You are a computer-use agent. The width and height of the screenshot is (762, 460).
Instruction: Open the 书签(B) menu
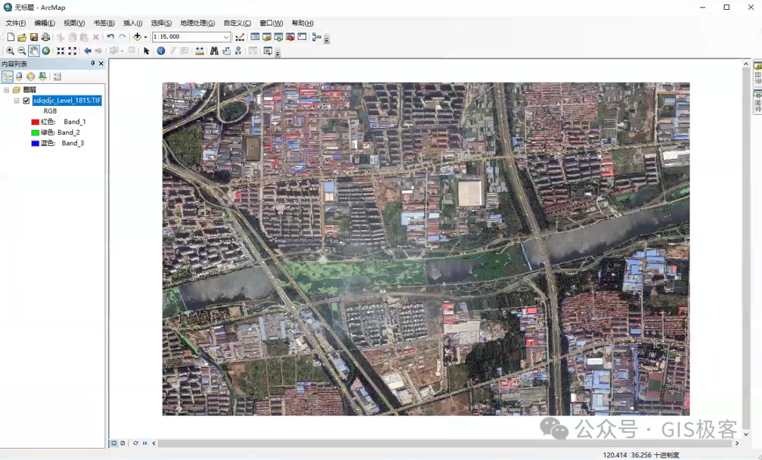click(x=104, y=23)
